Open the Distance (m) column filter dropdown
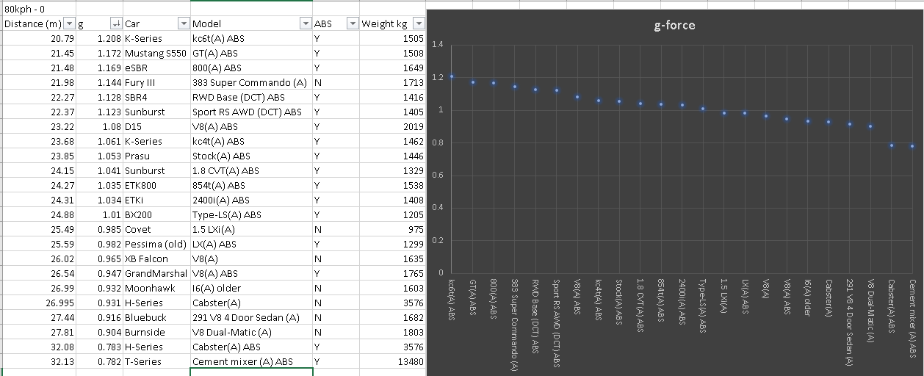This screenshot has height=376, width=924. point(69,24)
